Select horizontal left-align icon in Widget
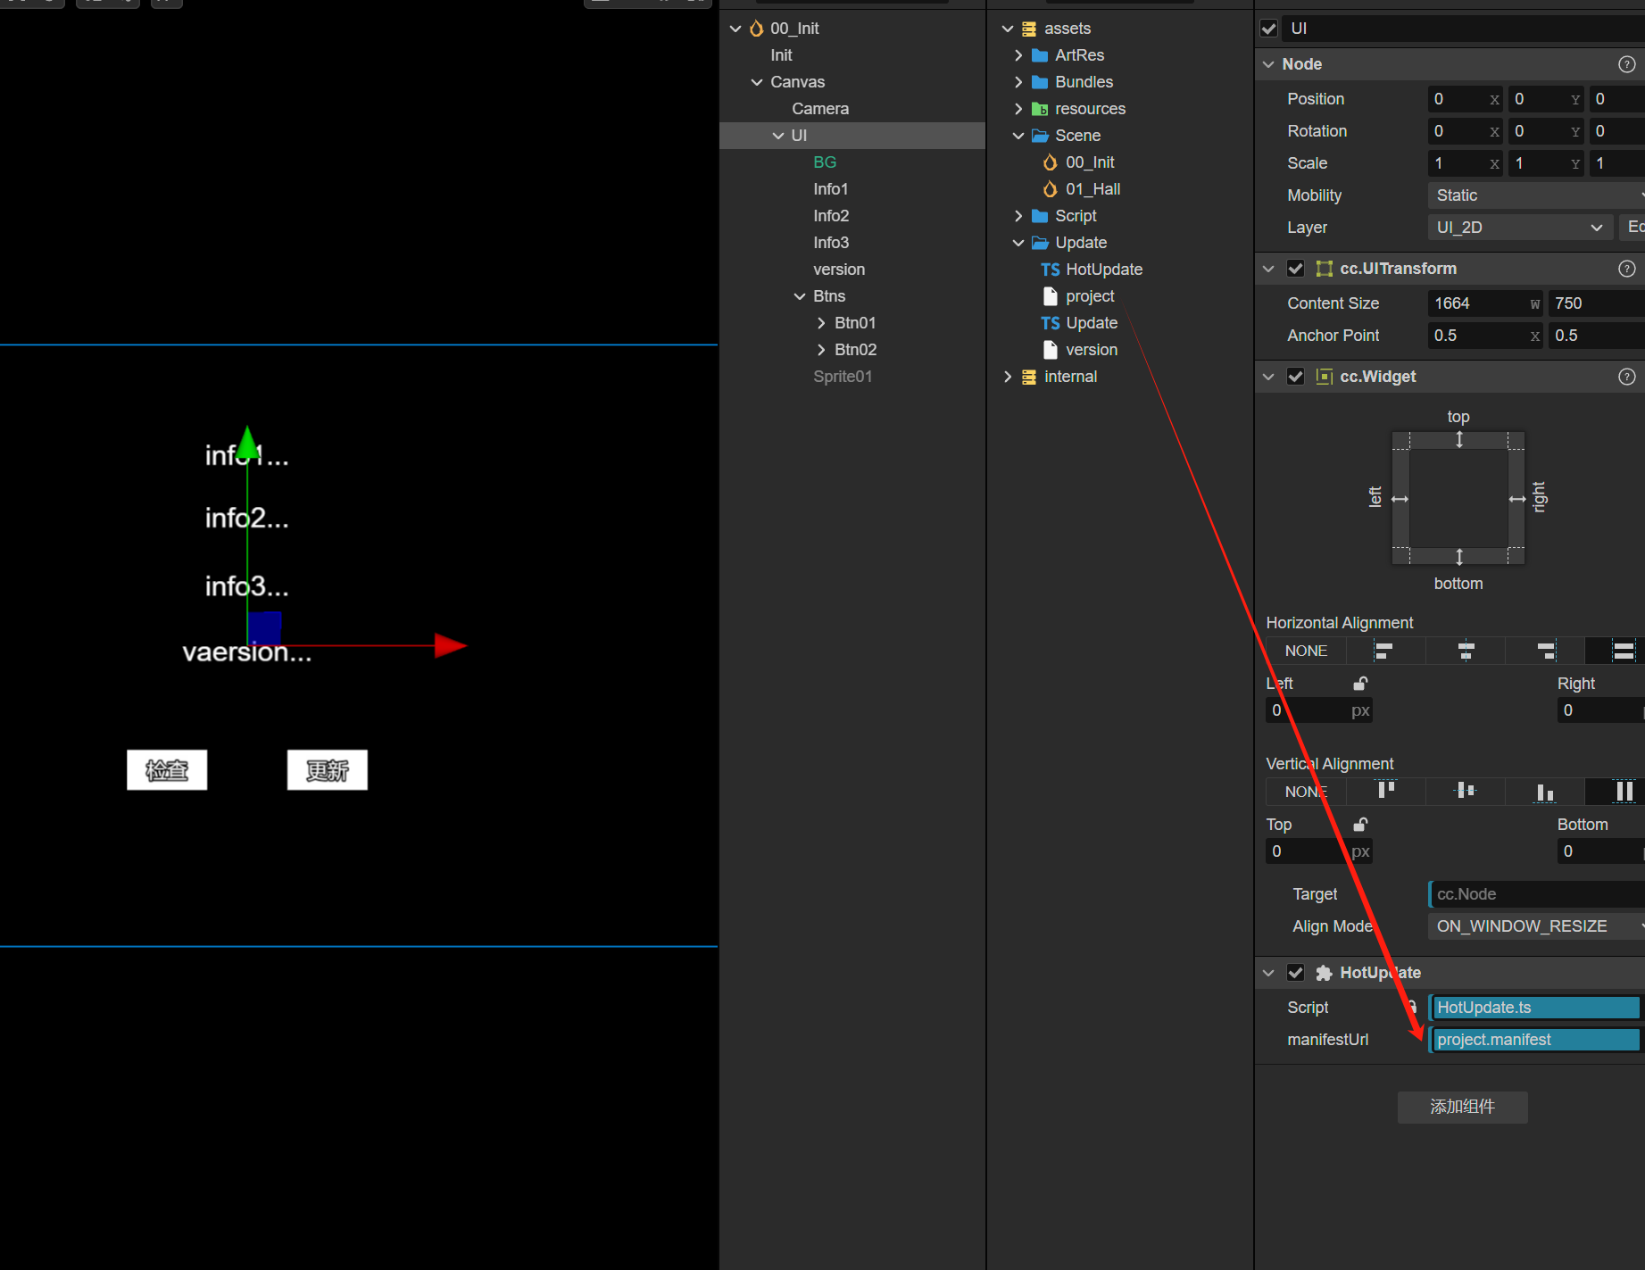The height and width of the screenshot is (1270, 1645). [1385, 651]
